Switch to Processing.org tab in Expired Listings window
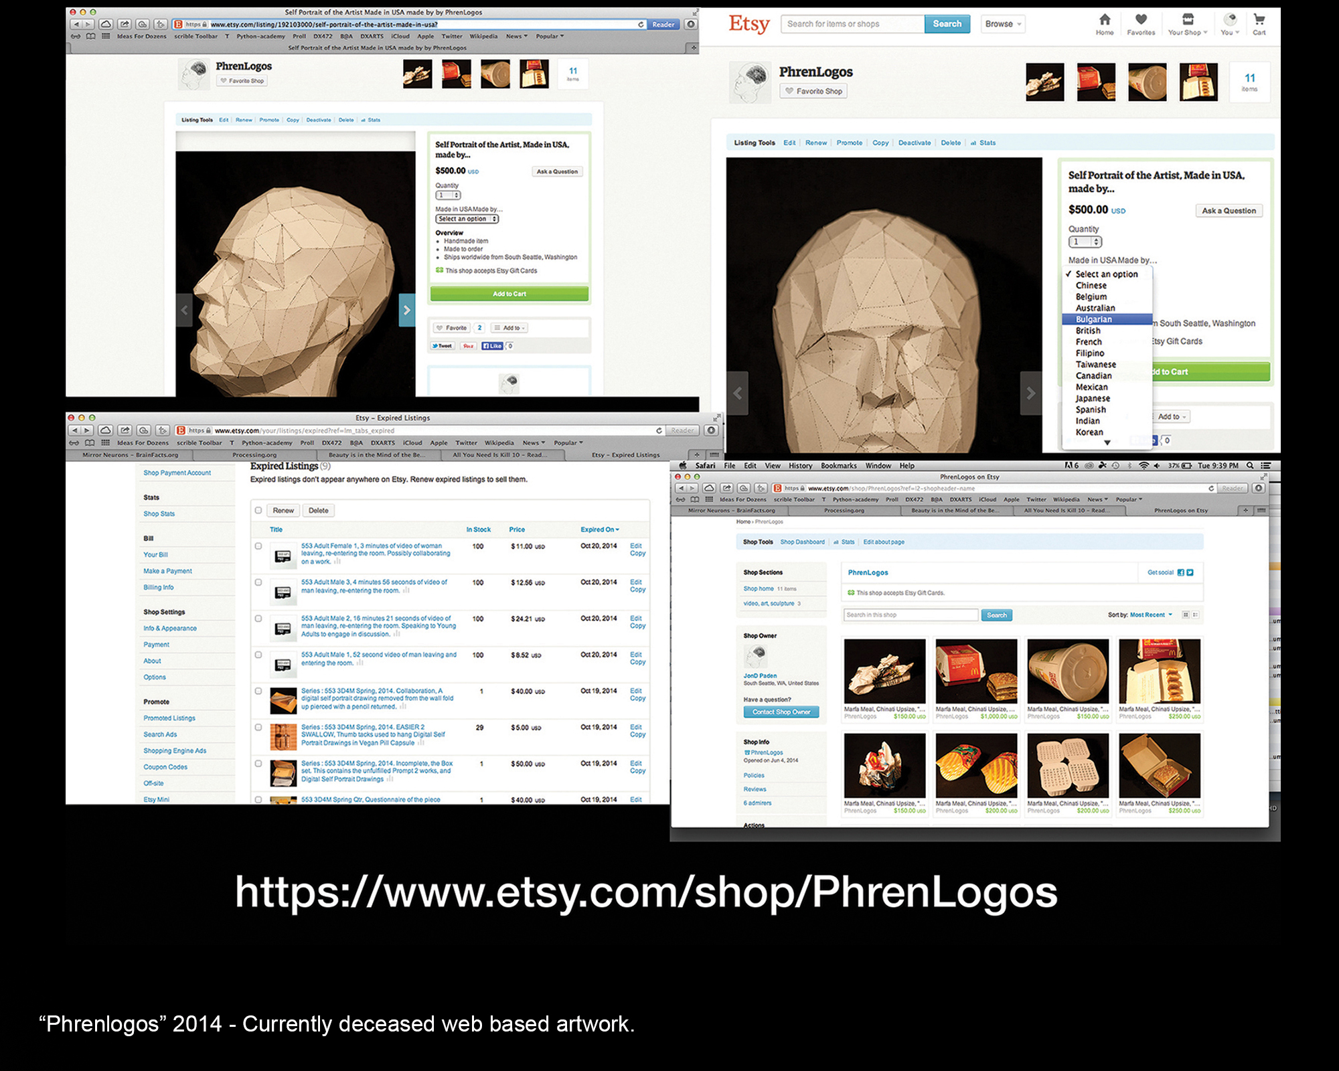Viewport: 1339px width, 1071px height. (x=254, y=455)
